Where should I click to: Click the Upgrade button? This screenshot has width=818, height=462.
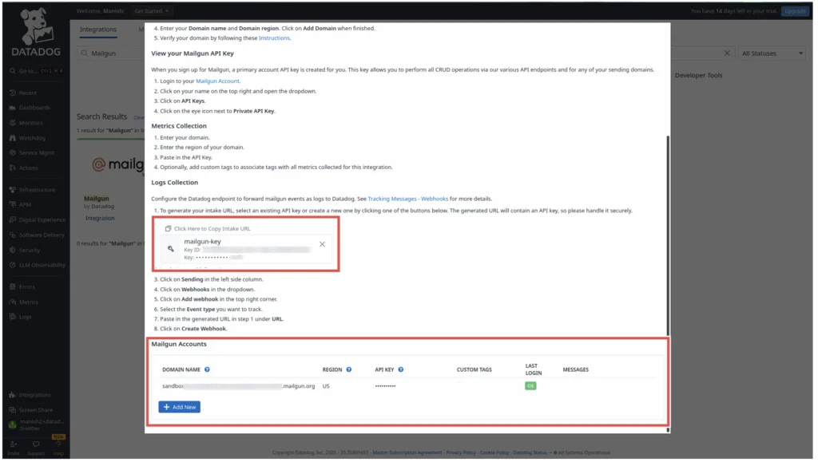click(x=795, y=11)
